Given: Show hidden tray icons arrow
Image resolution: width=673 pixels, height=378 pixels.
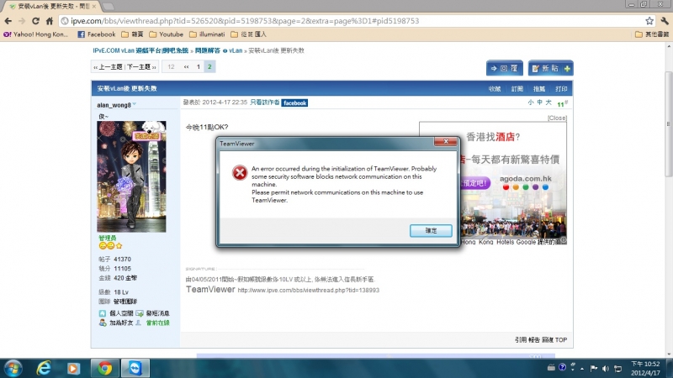Looking at the screenshot, I should tap(582, 368).
